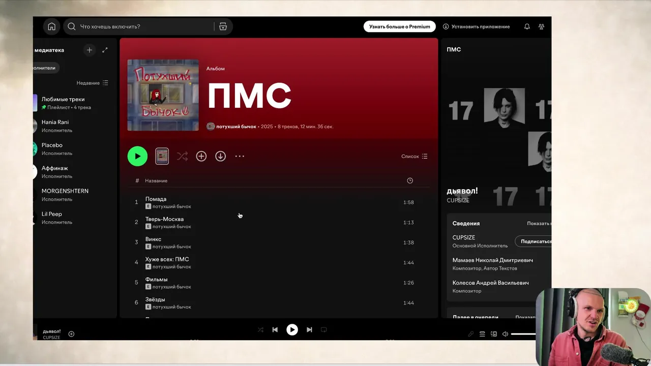Open the friends activity icon
Viewport: 651px width, 366px height.
(541, 26)
